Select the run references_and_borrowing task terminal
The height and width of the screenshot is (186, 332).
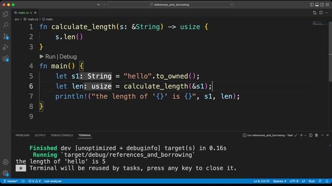pyautogui.click(x=270, y=135)
